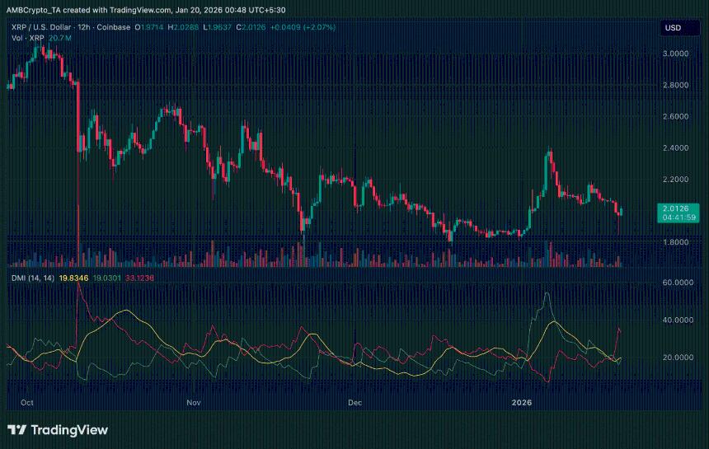Click the Vol · XRP indicator label
The image size is (709, 449).
pos(27,38)
